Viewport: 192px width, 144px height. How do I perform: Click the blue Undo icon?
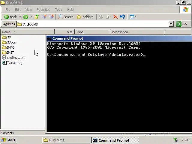123,17
